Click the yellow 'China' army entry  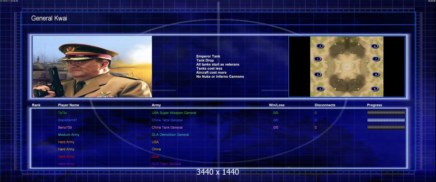tap(156, 149)
